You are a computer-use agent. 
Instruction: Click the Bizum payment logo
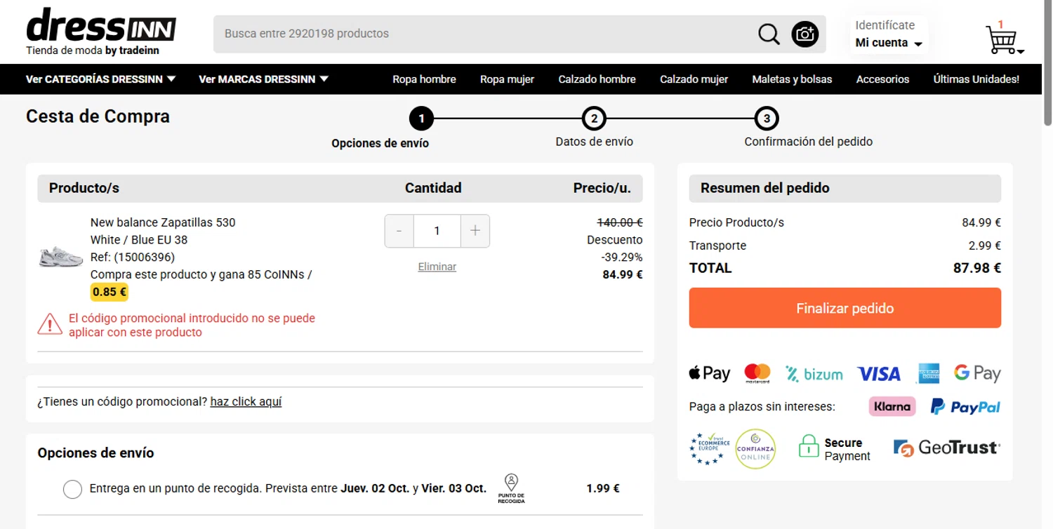pos(814,374)
